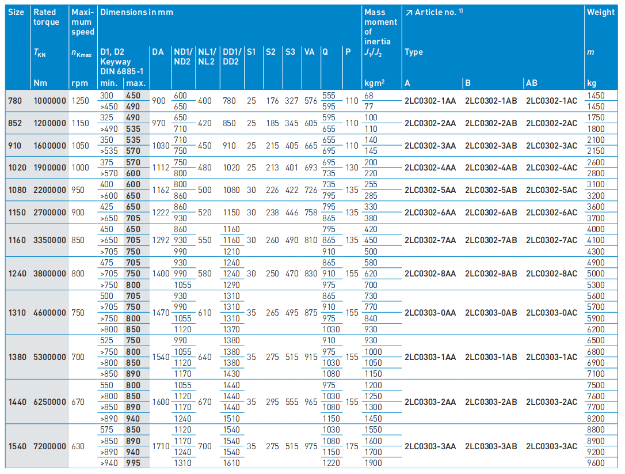Click rated torque value 7200000
625x474 pixels.
49,446
